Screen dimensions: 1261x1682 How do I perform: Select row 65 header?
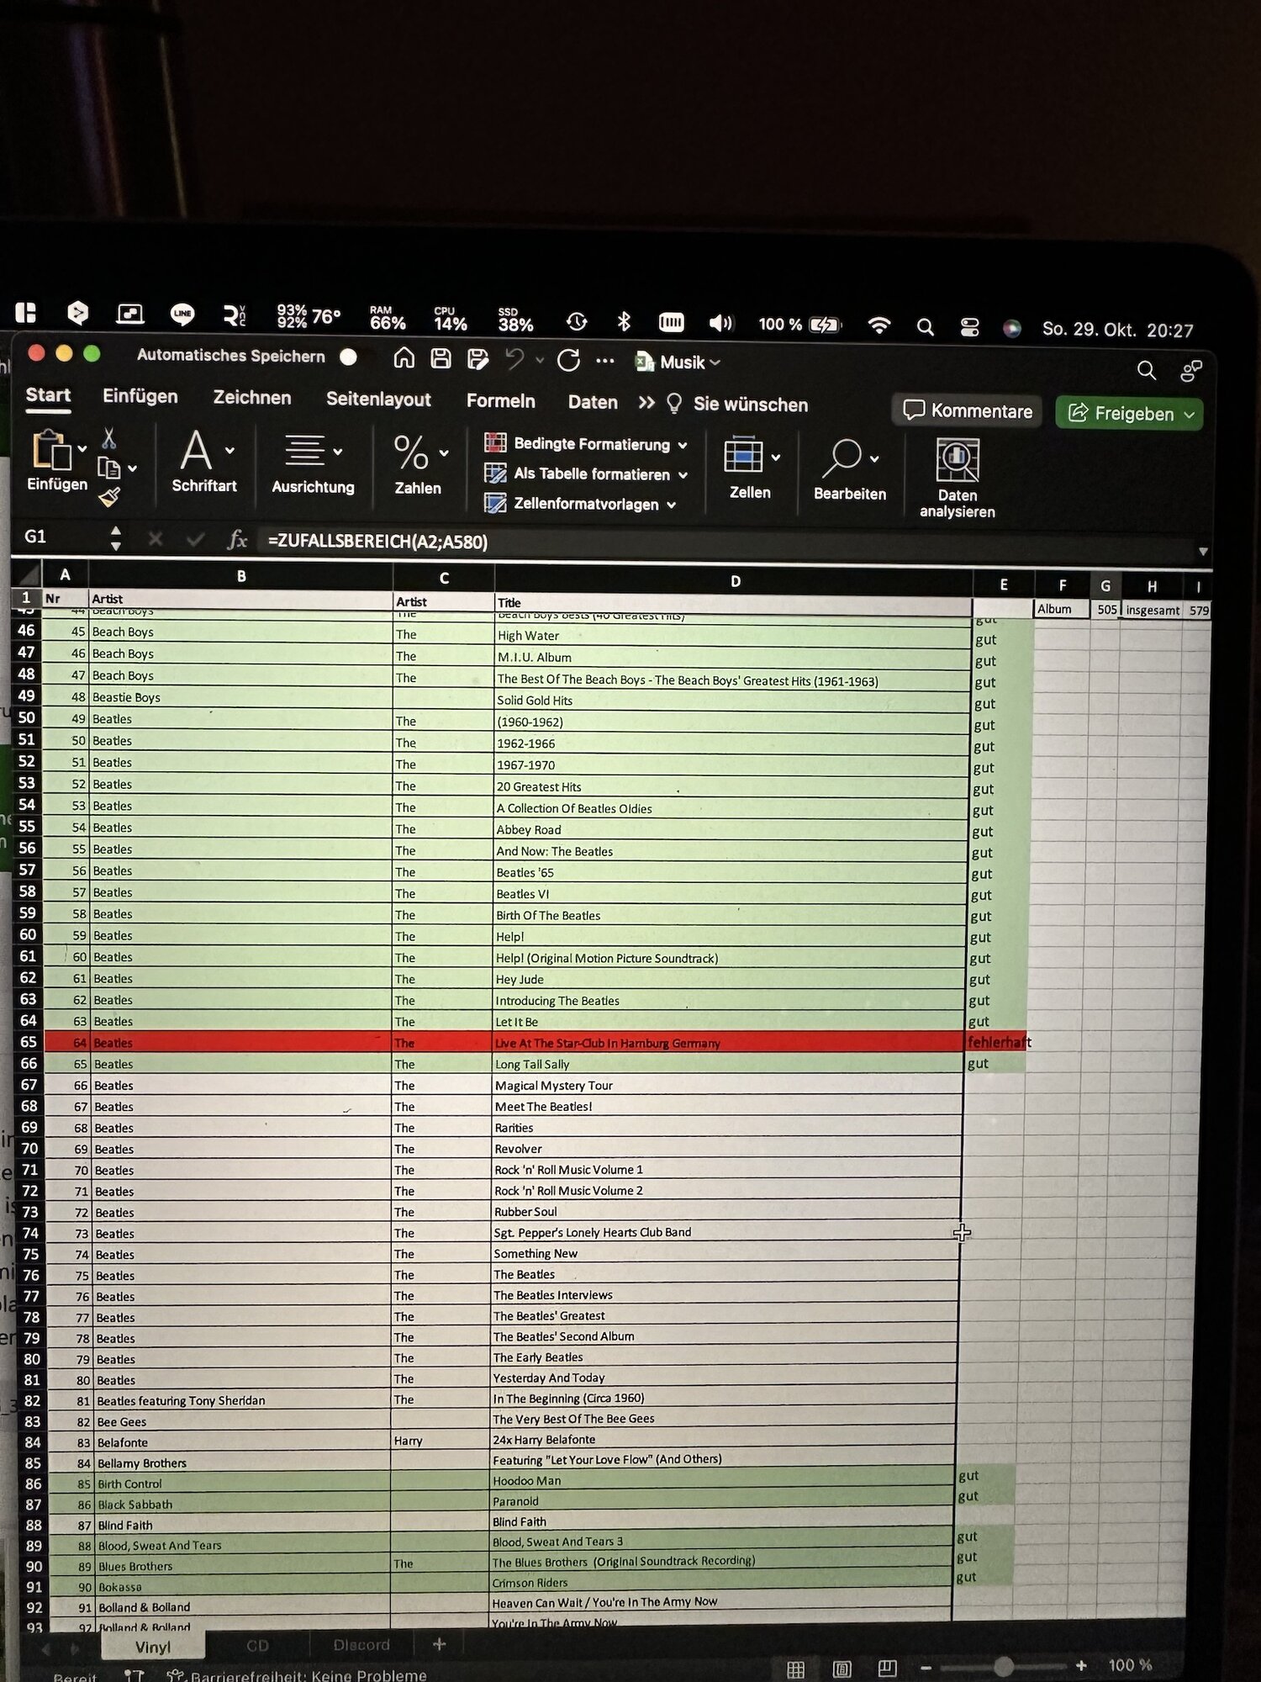pyautogui.click(x=28, y=1042)
